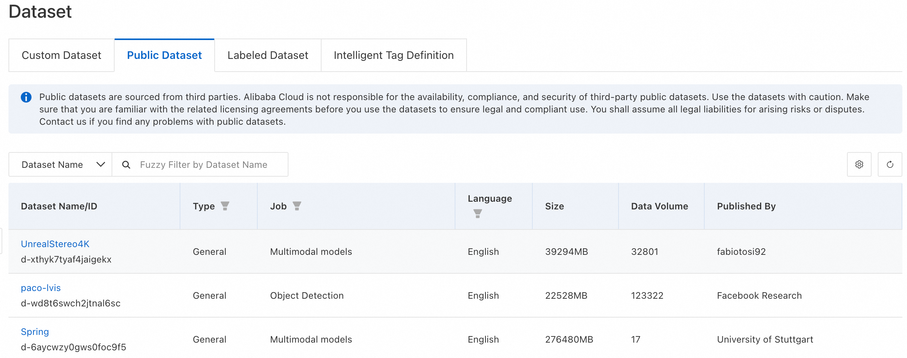Go to the Intelligent Tag Definition tab
Image resolution: width=907 pixels, height=358 pixels.
click(393, 55)
